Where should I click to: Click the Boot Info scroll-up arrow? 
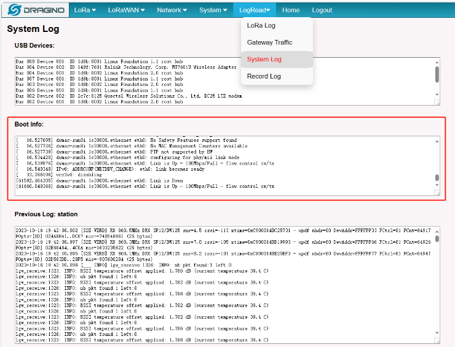437,141
